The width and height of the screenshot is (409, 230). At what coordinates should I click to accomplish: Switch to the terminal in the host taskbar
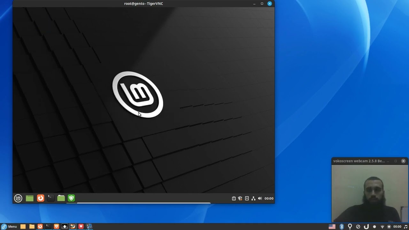coord(48,226)
